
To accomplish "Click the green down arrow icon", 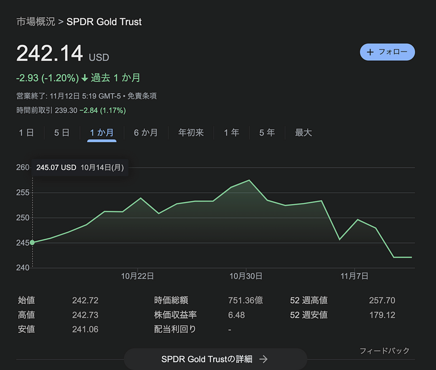I will click(85, 78).
